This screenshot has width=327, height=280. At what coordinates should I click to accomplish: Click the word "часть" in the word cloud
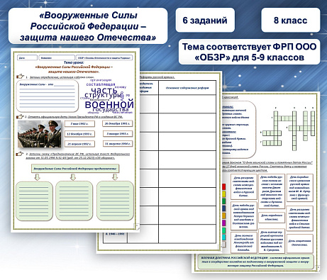[x=104, y=90]
